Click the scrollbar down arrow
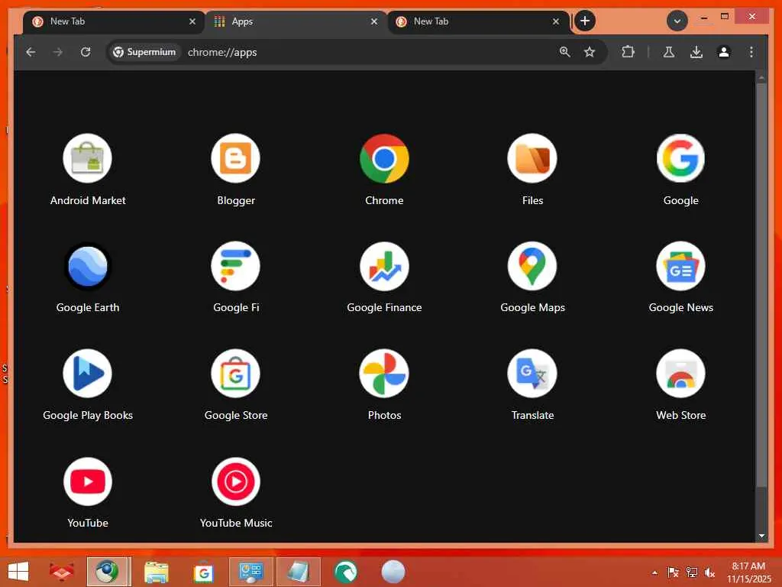Screen dimensions: 782x587 click(x=761, y=536)
